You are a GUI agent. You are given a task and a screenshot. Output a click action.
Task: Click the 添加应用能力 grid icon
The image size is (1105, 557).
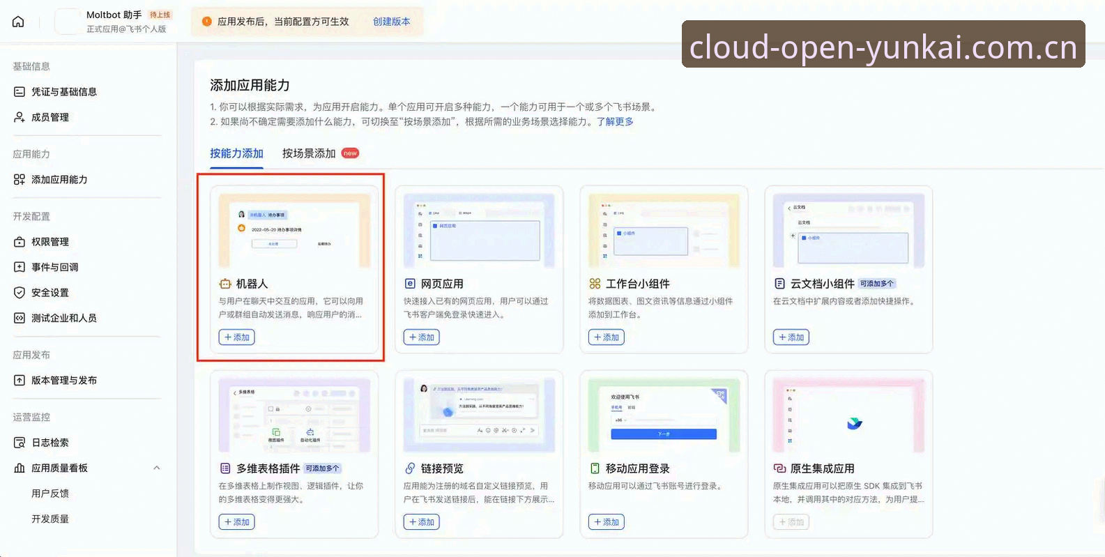click(x=20, y=180)
